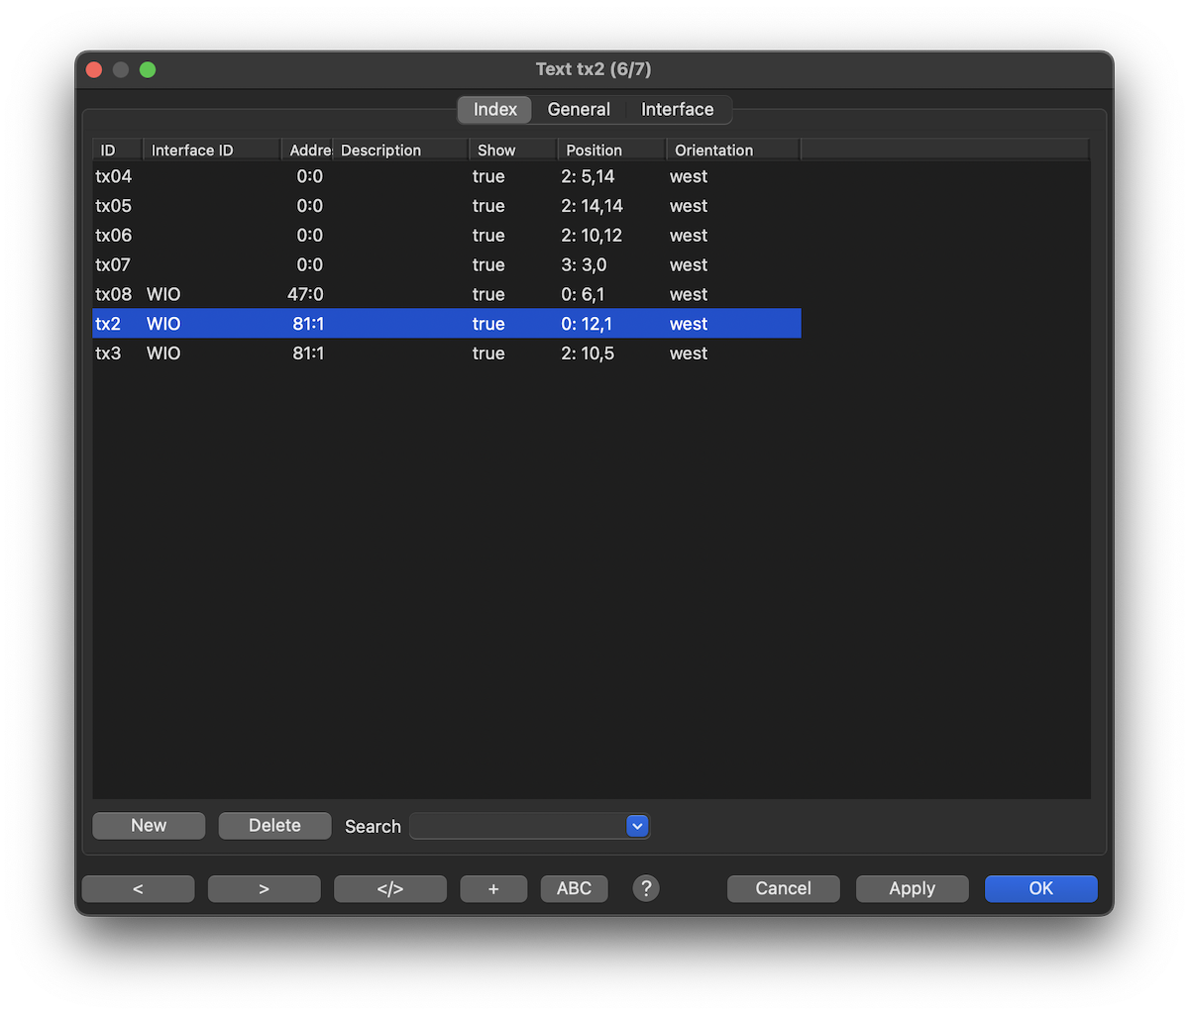
Task: Select the Index tab
Action: [x=494, y=109]
